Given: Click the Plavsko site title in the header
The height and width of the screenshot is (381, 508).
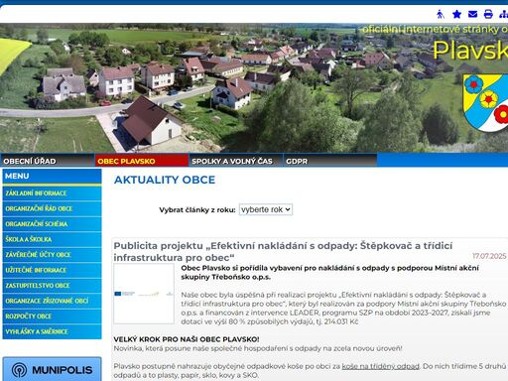Looking at the screenshot, I should [470, 51].
